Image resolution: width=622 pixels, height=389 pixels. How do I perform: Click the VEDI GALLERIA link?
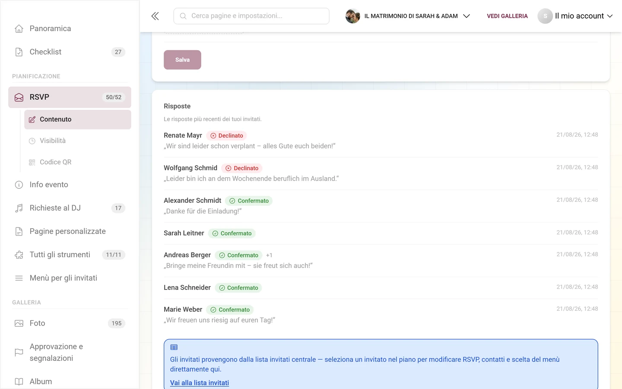(x=507, y=16)
